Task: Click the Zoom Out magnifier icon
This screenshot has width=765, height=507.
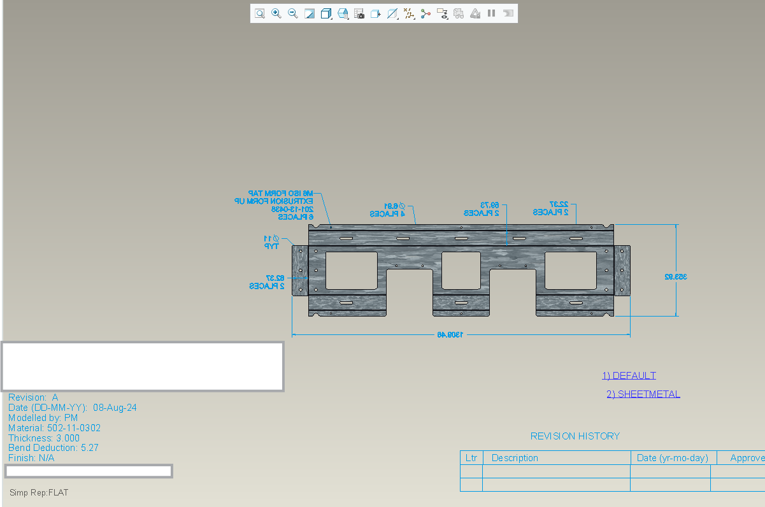Action: click(293, 13)
